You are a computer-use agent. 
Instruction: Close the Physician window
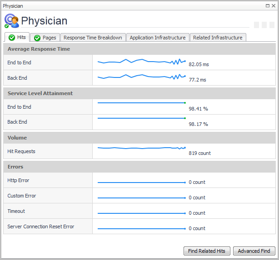(273, 6)
